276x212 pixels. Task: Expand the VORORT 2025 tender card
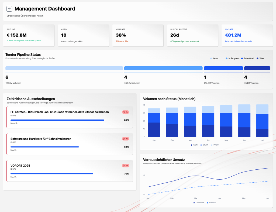click(70, 171)
